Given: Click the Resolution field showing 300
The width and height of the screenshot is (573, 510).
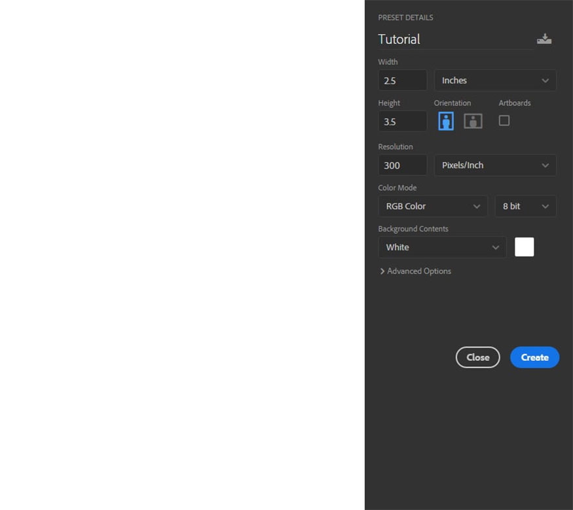Looking at the screenshot, I should 402,165.
